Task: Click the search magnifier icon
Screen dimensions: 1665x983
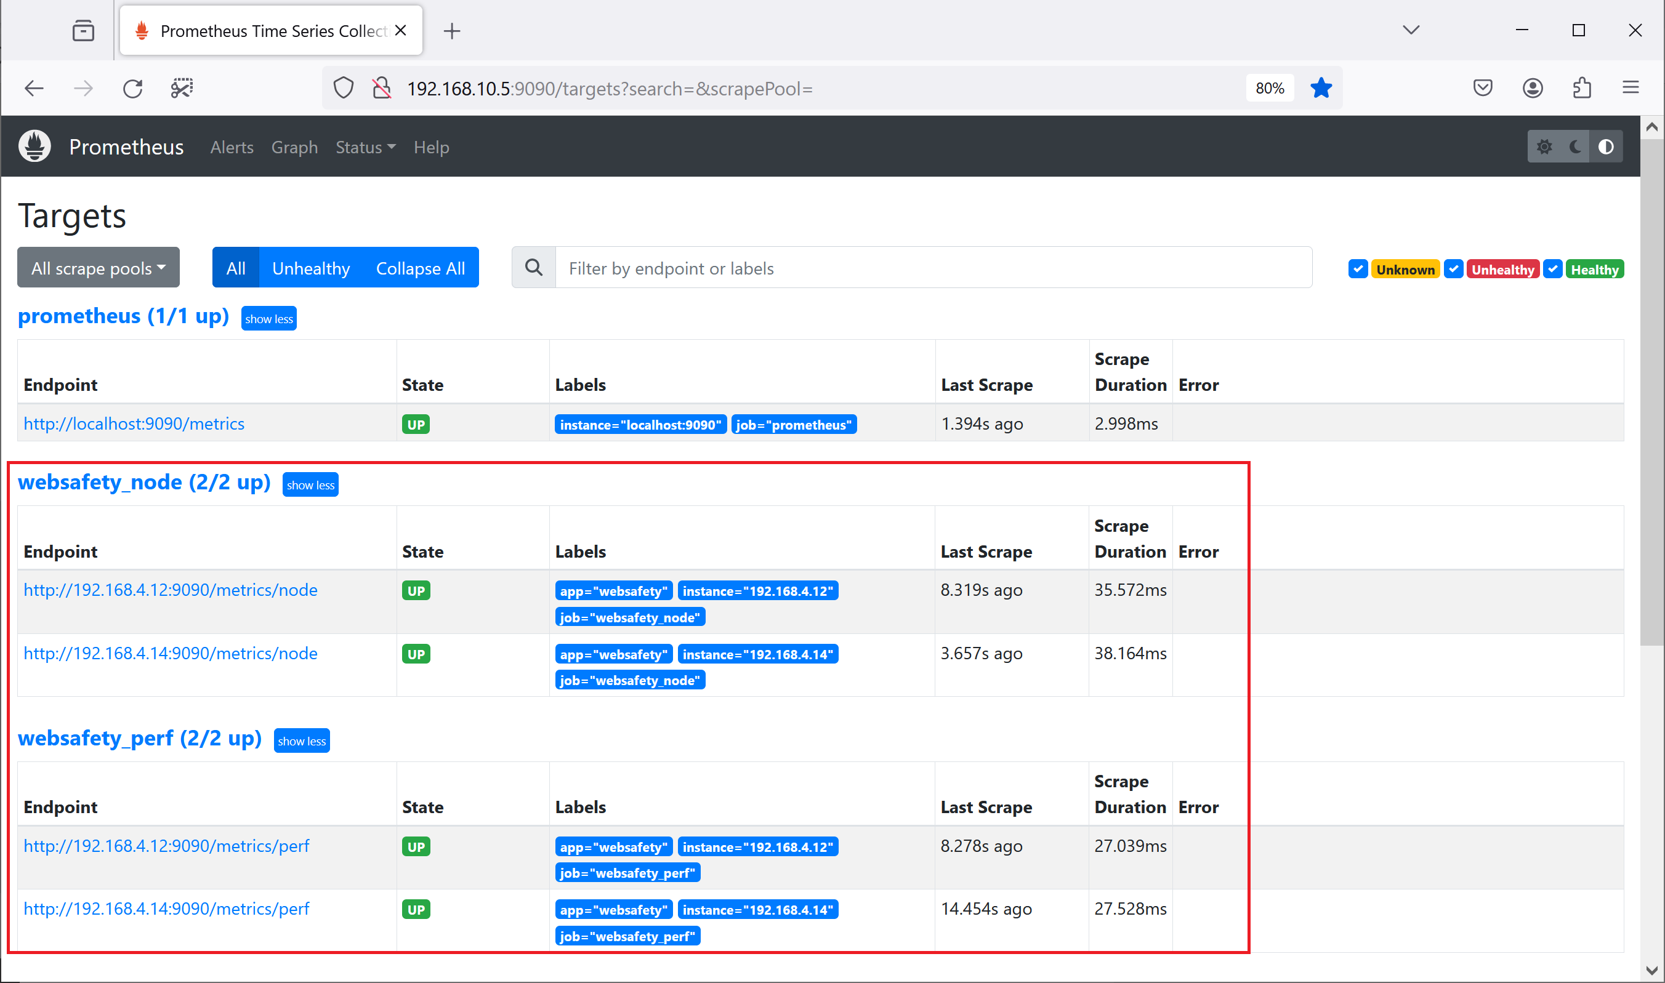Action: pyautogui.click(x=534, y=268)
